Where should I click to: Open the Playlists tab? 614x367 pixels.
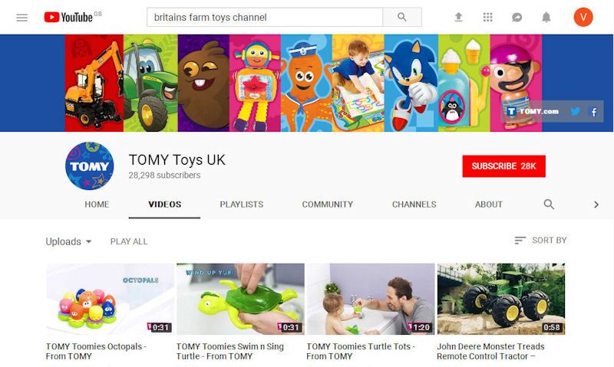tap(242, 205)
